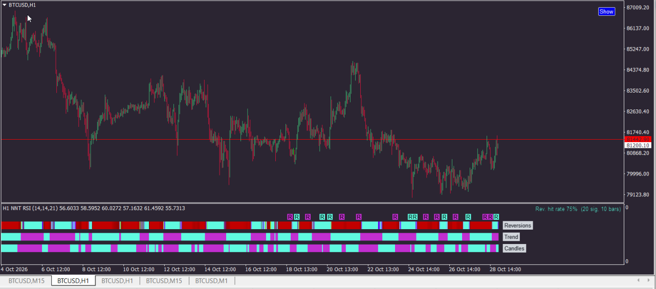Click the 14 Oct 12:00 time label

click(220, 269)
